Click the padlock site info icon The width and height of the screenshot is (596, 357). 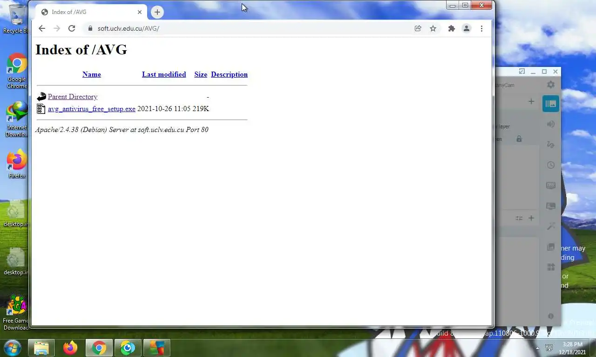(x=90, y=28)
